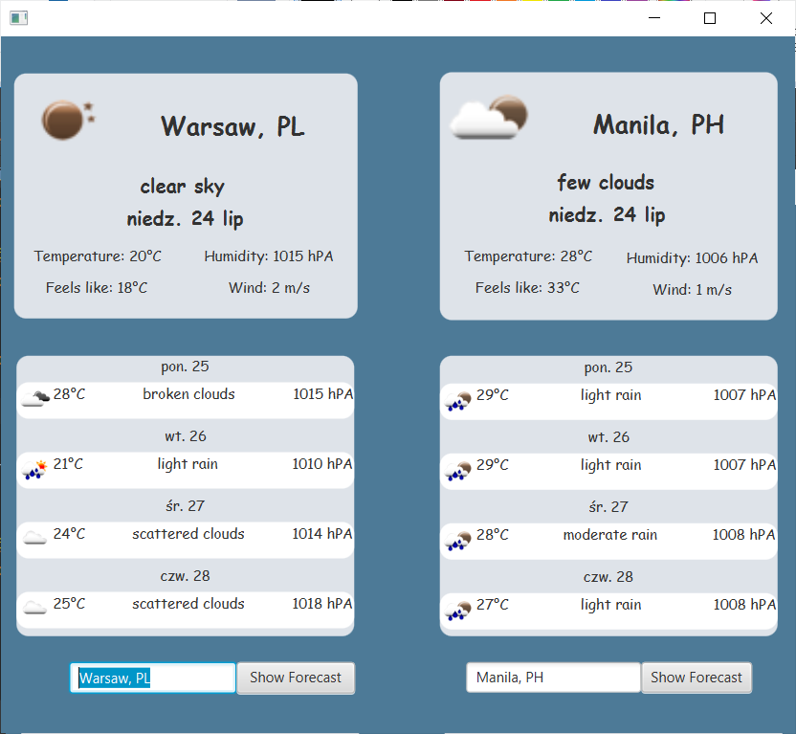Click 'broken clouds' in Warsaw forecast
Screen dimensions: 796x734
pos(188,394)
